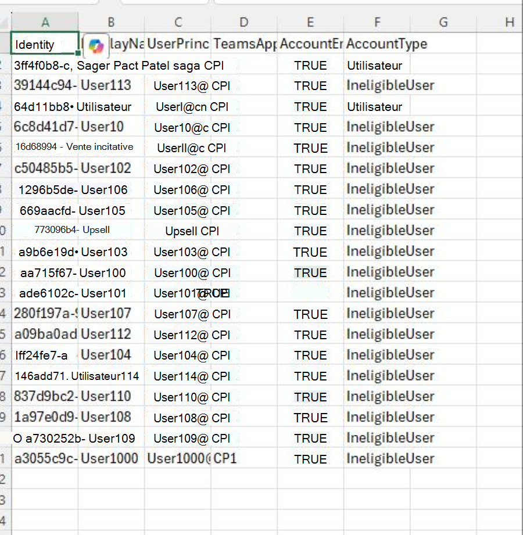Select column G header
The width and height of the screenshot is (523, 535).
[443, 22]
